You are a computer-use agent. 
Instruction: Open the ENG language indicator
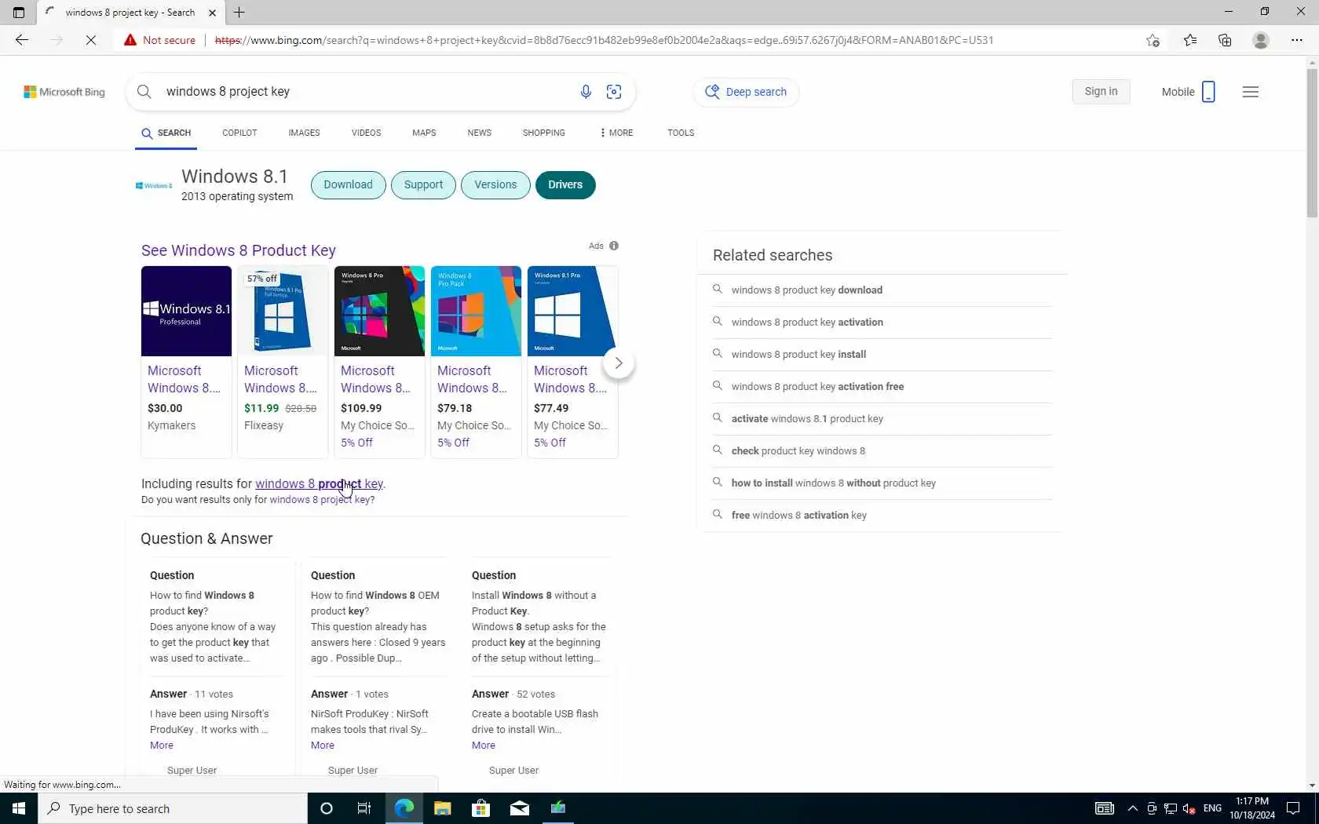pos(1212,808)
